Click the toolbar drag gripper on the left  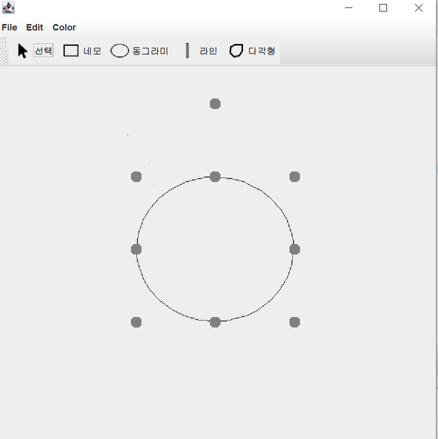pyautogui.click(x=3, y=50)
